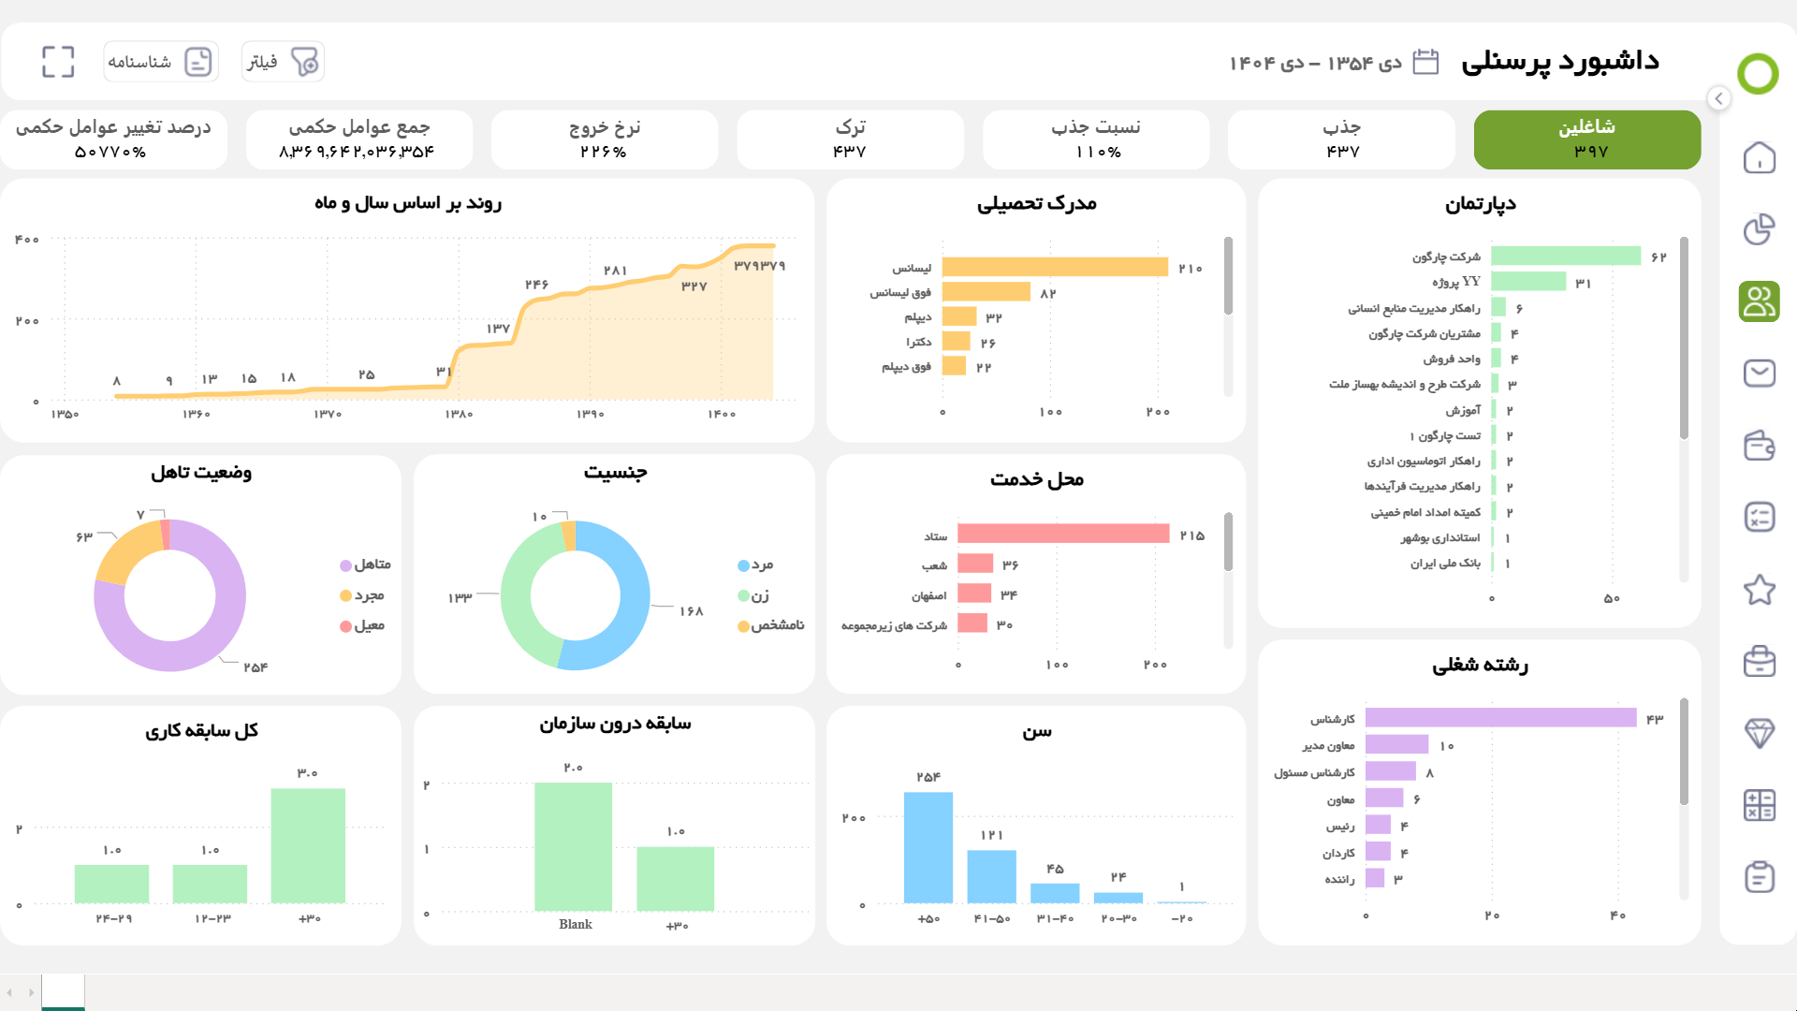This screenshot has width=1797, height=1011.
Task: Select the شاغلین green KPI card
Action: pos(1586,139)
